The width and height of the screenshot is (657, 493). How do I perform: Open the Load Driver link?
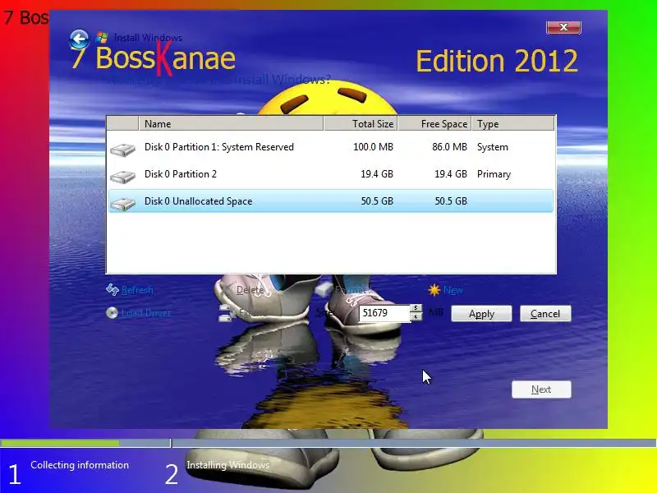146,313
